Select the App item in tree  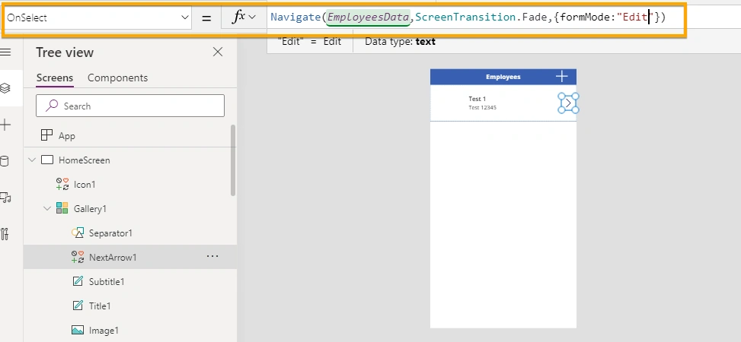pos(66,136)
